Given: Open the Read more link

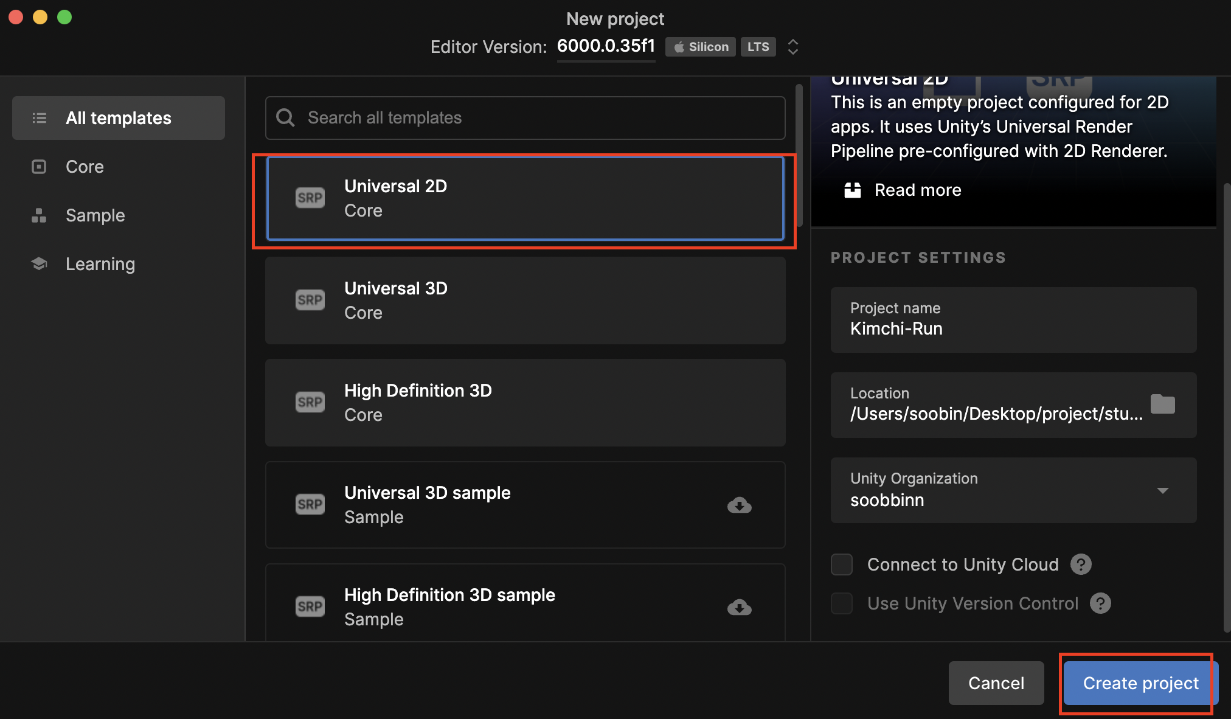Looking at the screenshot, I should click(x=917, y=190).
